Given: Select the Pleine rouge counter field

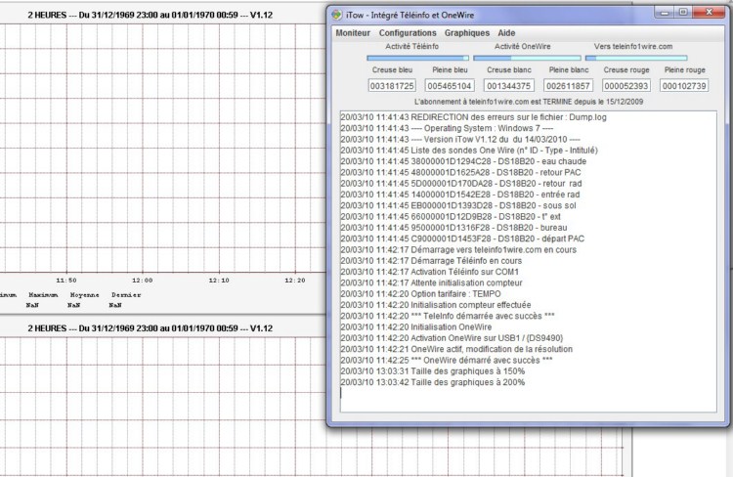Looking at the screenshot, I should [685, 86].
